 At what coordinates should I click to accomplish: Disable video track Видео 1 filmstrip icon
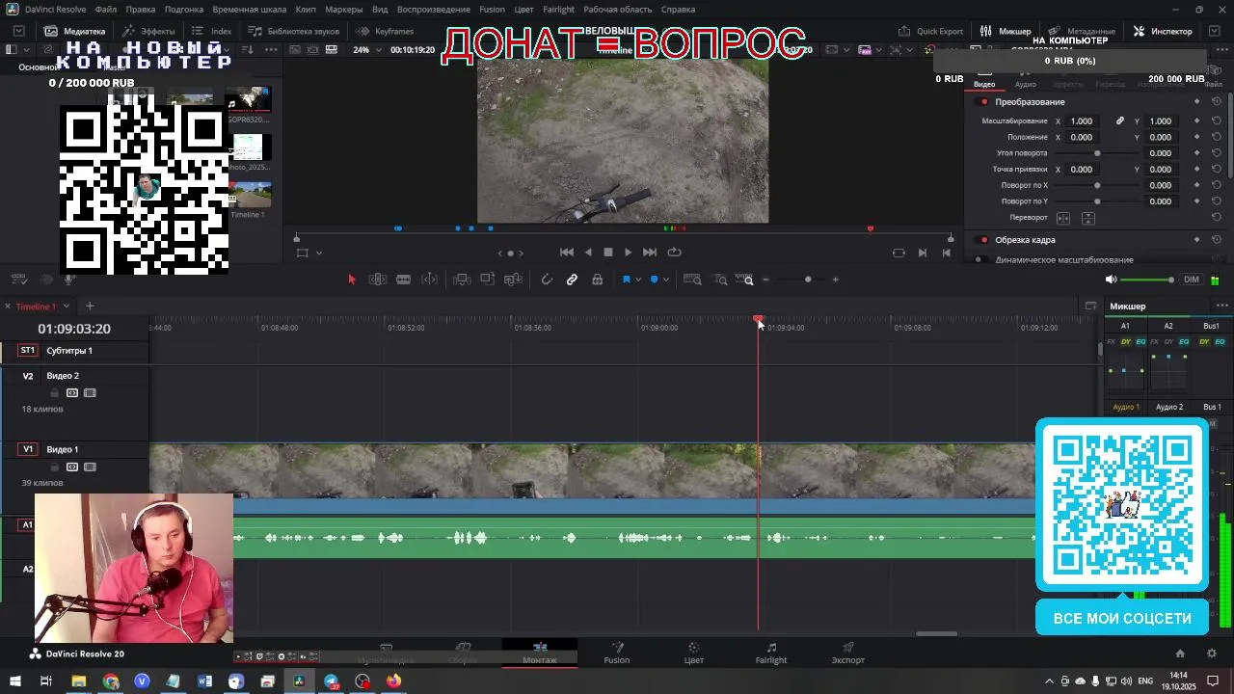(x=90, y=467)
